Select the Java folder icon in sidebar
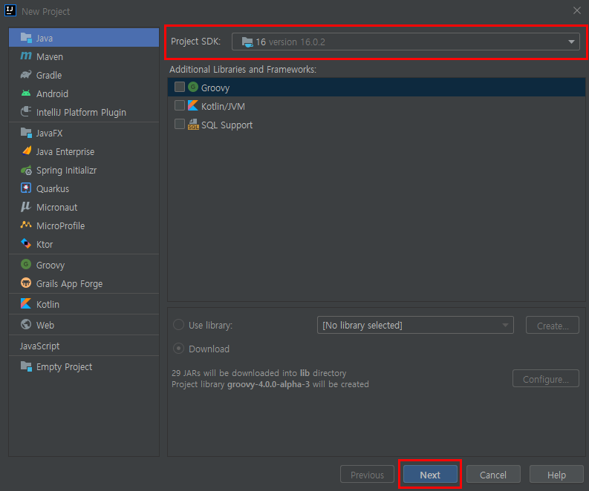The height and width of the screenshot is (491, 589). point(26,38)
